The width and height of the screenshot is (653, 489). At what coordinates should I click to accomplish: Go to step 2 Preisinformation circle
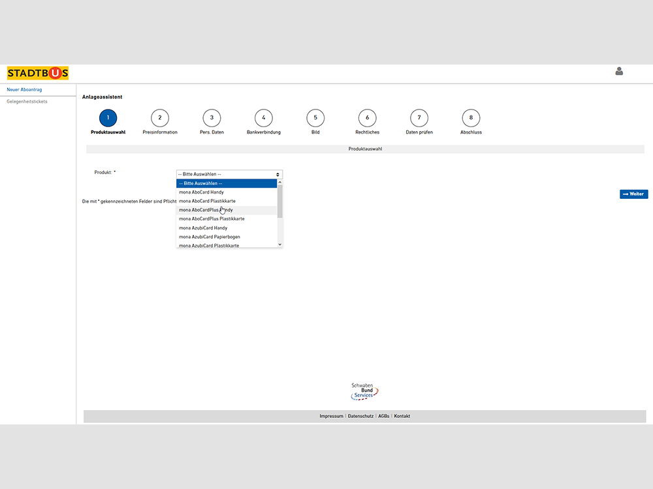pos(160,118)
